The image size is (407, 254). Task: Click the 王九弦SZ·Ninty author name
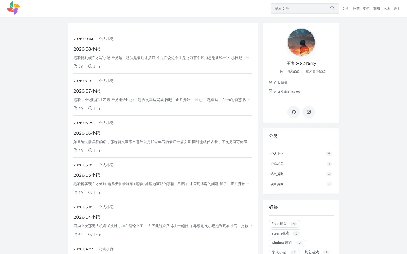301,63
